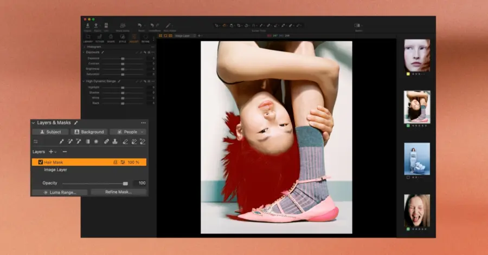Select the Crop cursor tool
The image size is (488, 255).
[239, 25]
